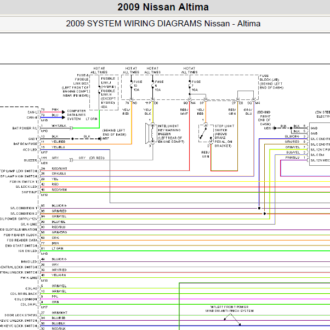Select the "ACC LED" pin label
The image size is (330, 330).
pos(30,150)
